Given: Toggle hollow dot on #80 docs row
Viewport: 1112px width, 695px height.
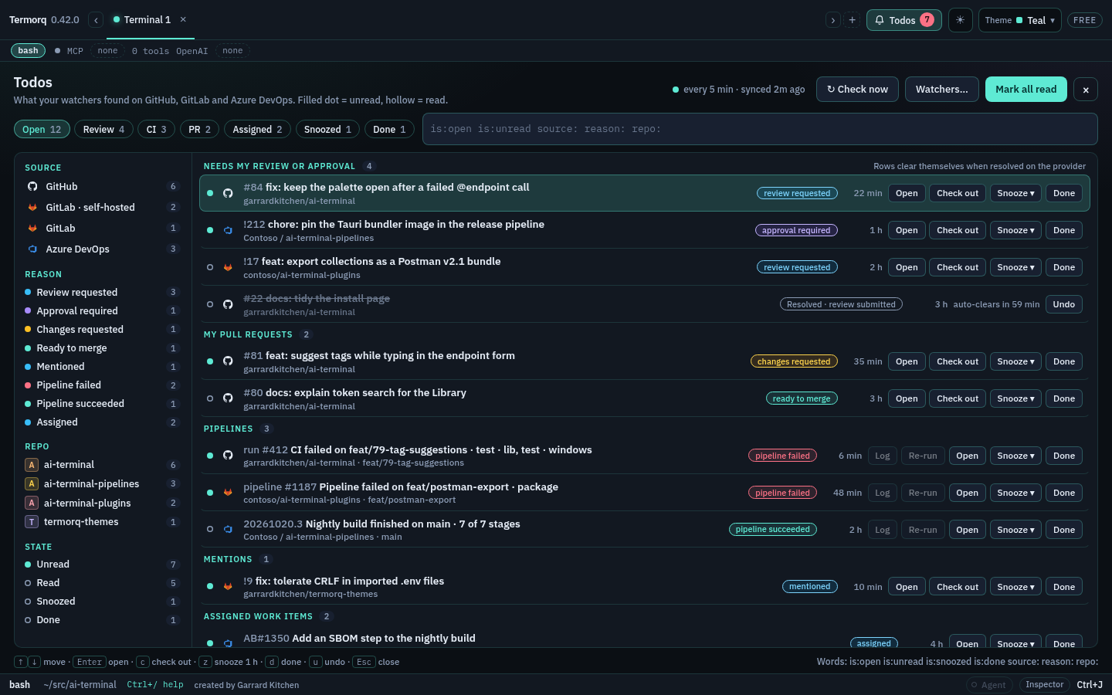Looking at the screenshot, I should 210,398.
